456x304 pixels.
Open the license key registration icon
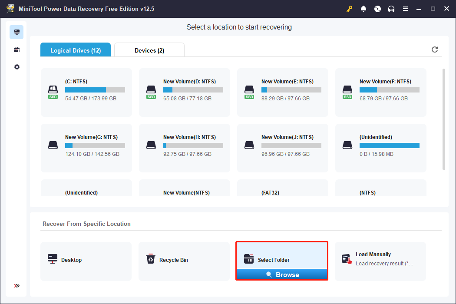pyautogui.click(x=349, y=9)
